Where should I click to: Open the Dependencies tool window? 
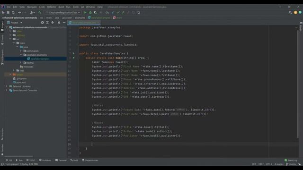(x=90, y=160)
